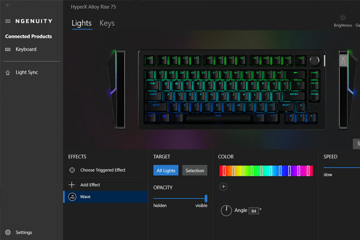
Task: Click the volume knob on keyboard preview
Action: click(314, 61)
